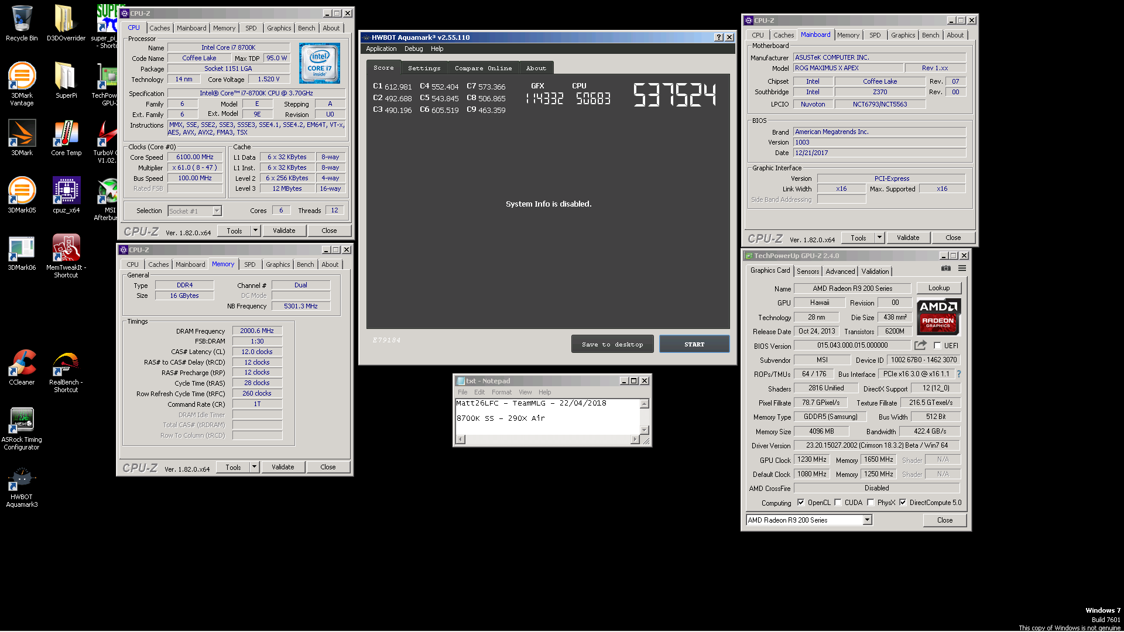Launch the MemTweakIt shortcut icon
This screenshot has height=632, width=1124.
[66, 255]
